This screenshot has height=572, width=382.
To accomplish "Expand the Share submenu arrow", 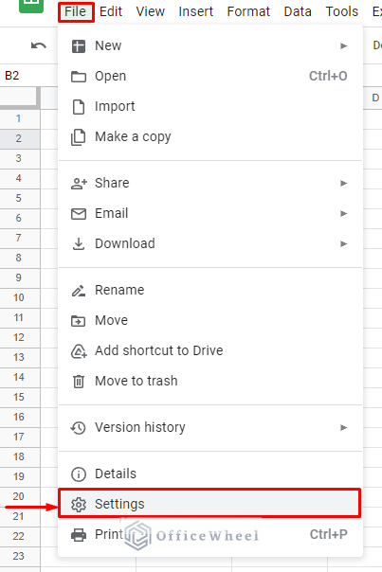I will [x=344, y=183].
